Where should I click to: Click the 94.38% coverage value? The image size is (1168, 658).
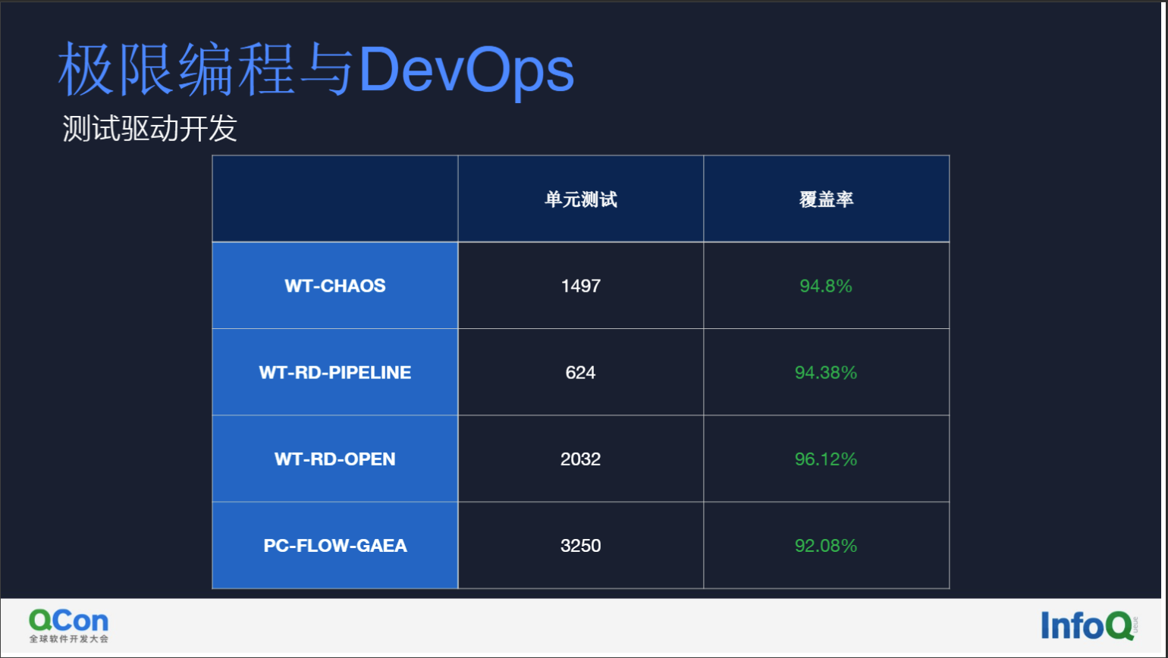tap(826, 372)
